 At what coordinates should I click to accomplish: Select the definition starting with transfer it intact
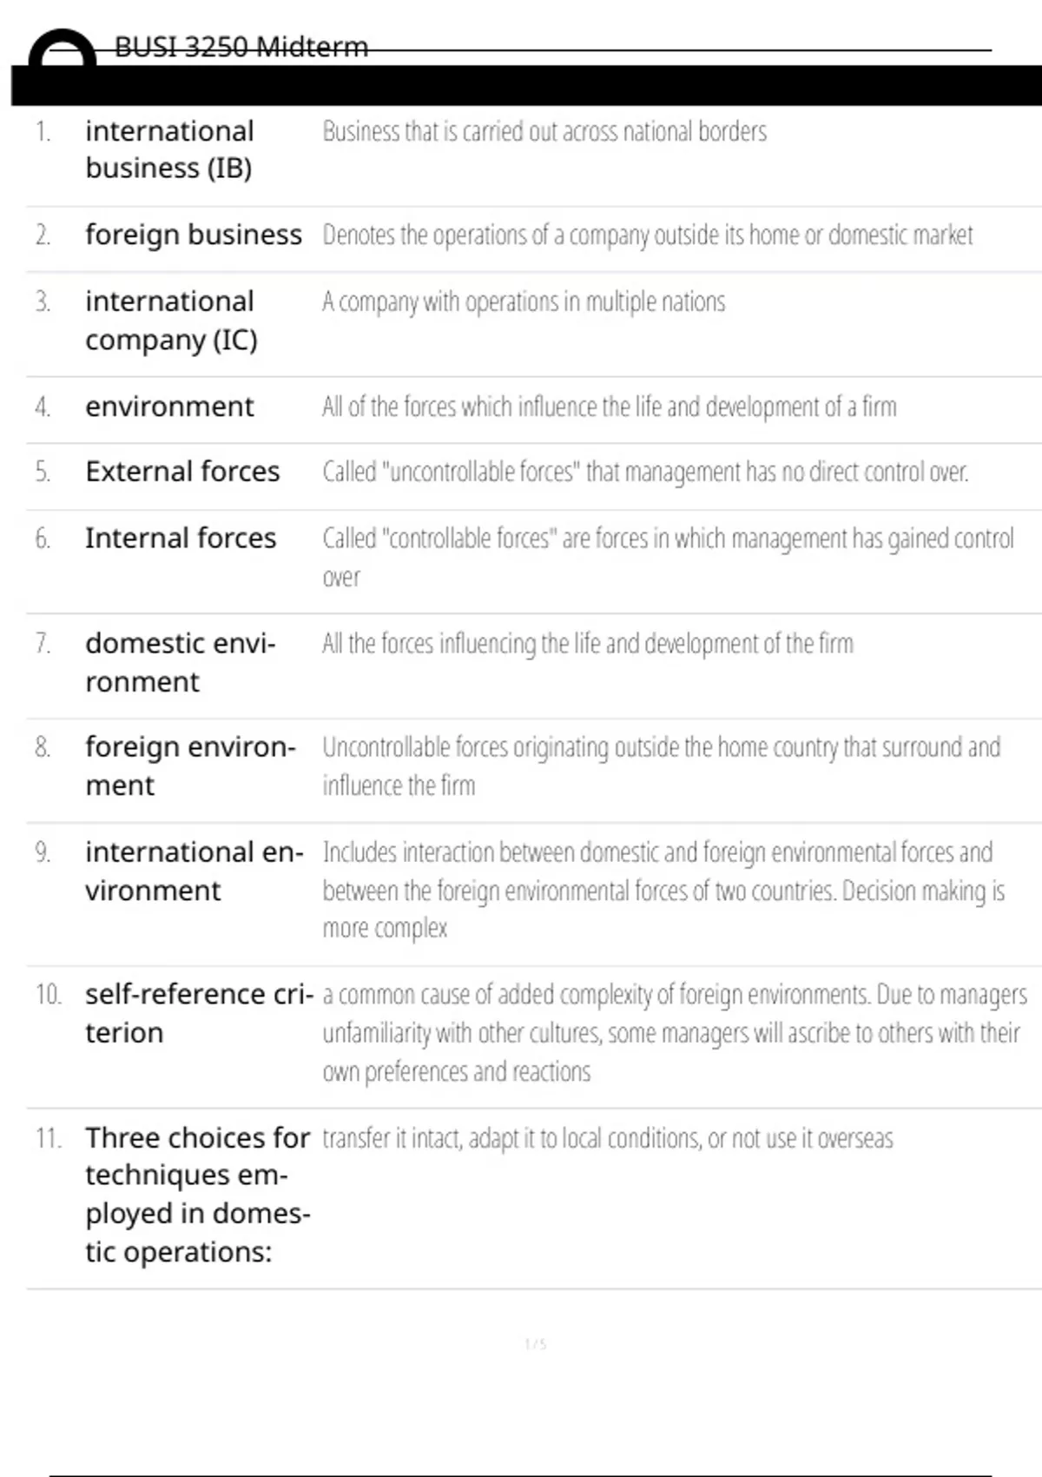tap(607, 1138)
